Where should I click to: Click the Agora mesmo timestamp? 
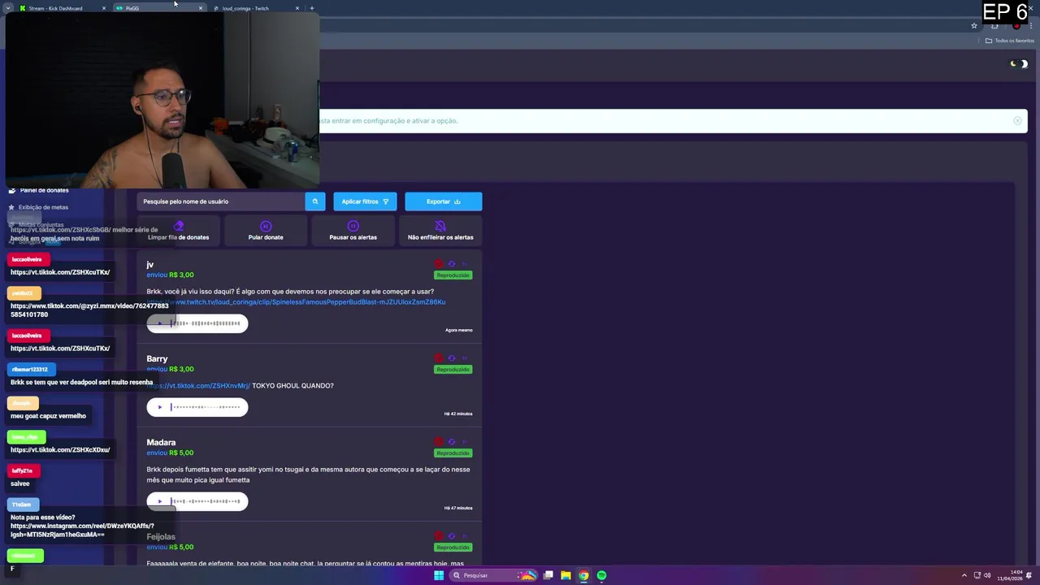458,330
